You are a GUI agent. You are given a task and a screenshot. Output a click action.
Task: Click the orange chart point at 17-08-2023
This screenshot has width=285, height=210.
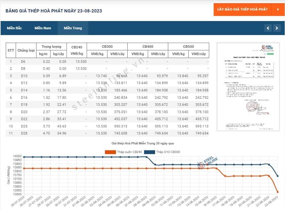225,176
